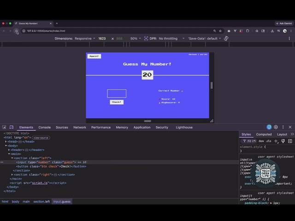Close the Guess My Number tab
Image resolution: width=295 pixels, height=221 pixels.
(x=51, y=23)
